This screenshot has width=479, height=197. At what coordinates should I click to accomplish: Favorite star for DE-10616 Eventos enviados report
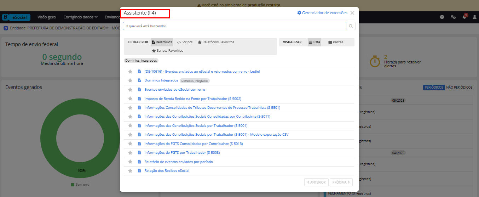[x=130, y=72]
